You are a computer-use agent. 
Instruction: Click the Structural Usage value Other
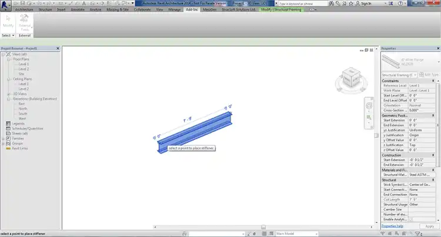pos(422,205)
